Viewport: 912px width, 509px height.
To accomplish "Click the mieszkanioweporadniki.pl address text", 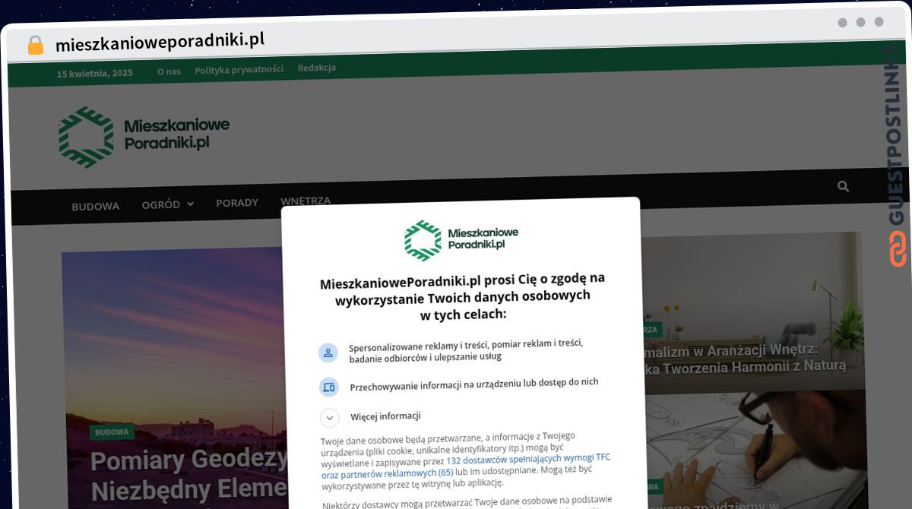I will click(x=160, y=41).
